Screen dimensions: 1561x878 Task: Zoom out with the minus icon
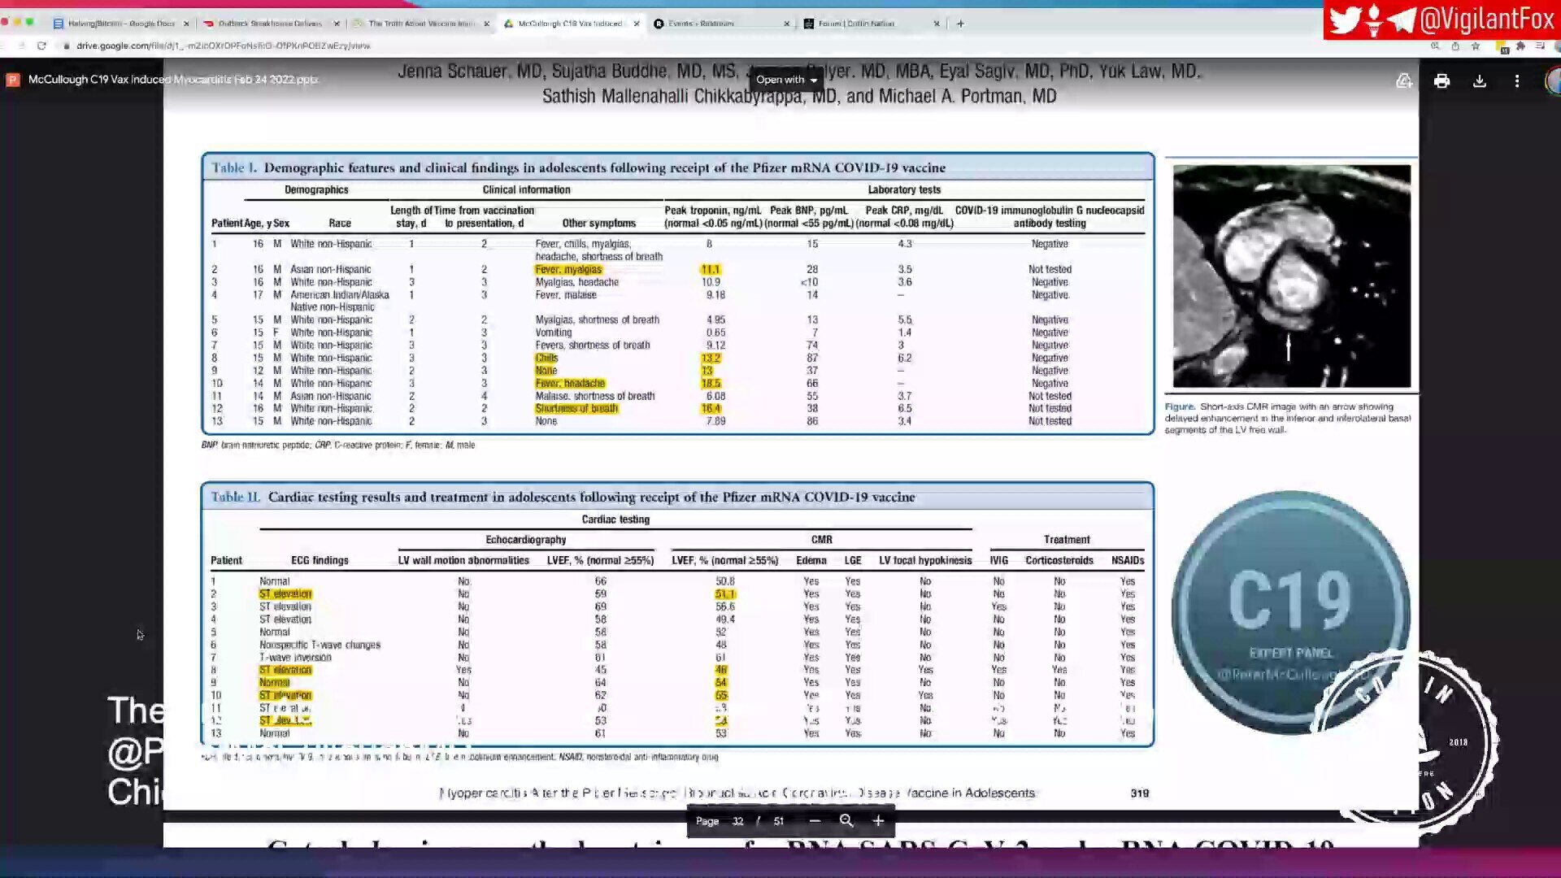coord(815,821)
